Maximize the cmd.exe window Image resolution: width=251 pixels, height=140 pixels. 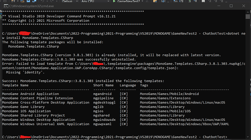point(231,6)
